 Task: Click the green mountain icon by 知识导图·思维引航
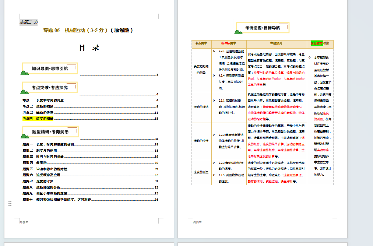coord(25,72)
